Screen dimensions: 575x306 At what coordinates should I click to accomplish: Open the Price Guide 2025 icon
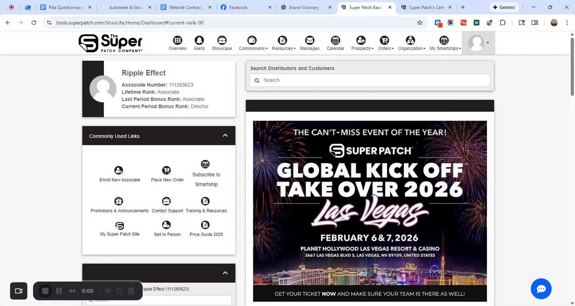coord(205,224)
